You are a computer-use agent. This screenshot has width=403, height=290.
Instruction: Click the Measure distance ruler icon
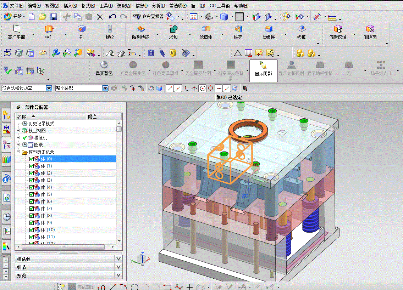tap(332, 17)
